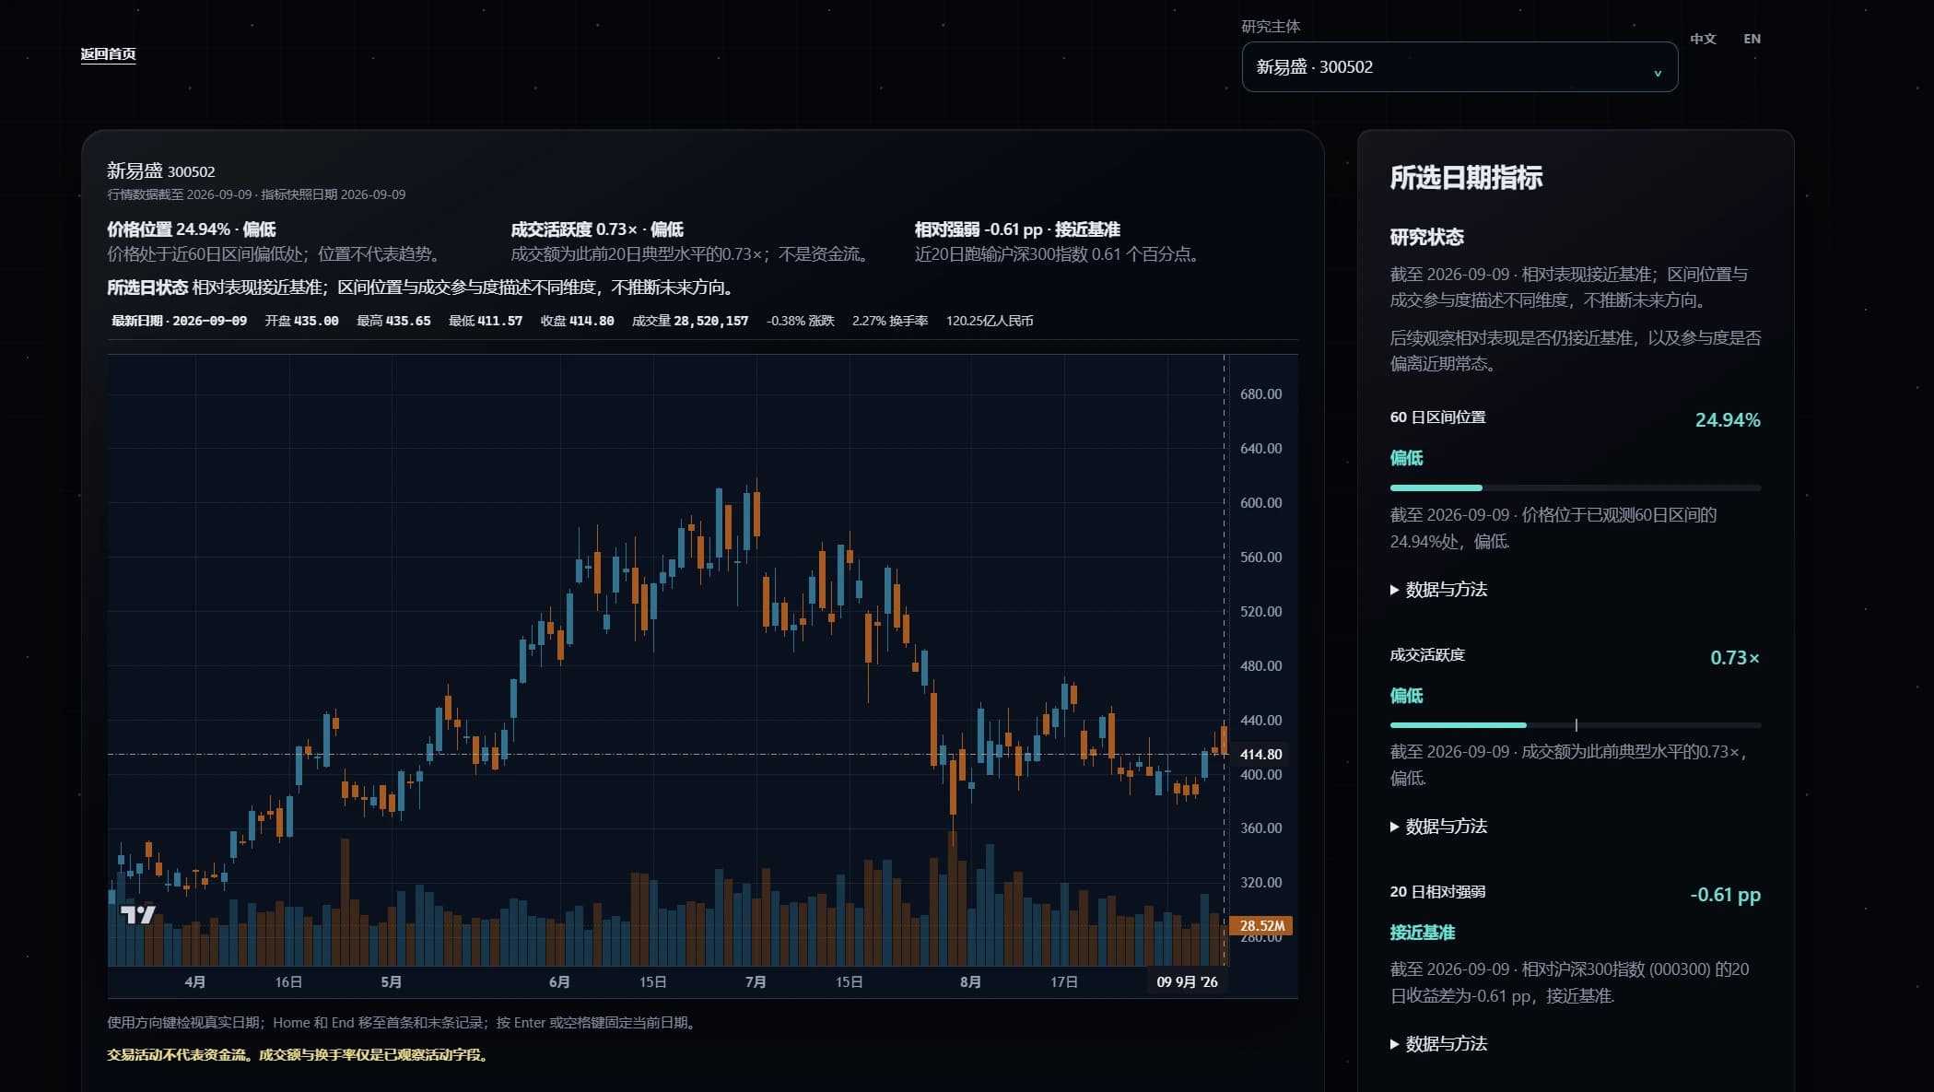Click the 研究状态 subheading
The image size is (1934, 1092).
1426,237
